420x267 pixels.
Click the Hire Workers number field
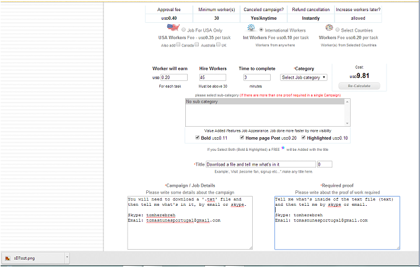(x=212, y=77)
